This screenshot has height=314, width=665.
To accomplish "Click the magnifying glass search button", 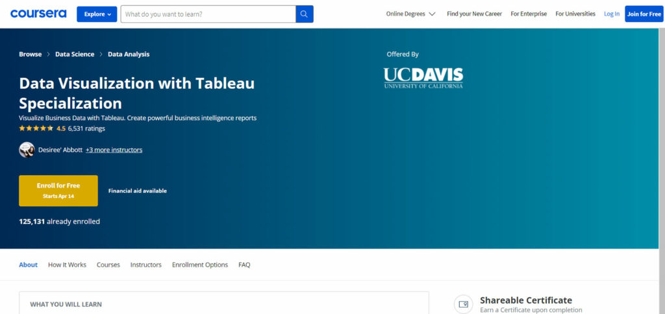I will point(305,14).
